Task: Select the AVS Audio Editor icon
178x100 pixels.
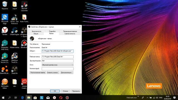Action: click(5, 84)
